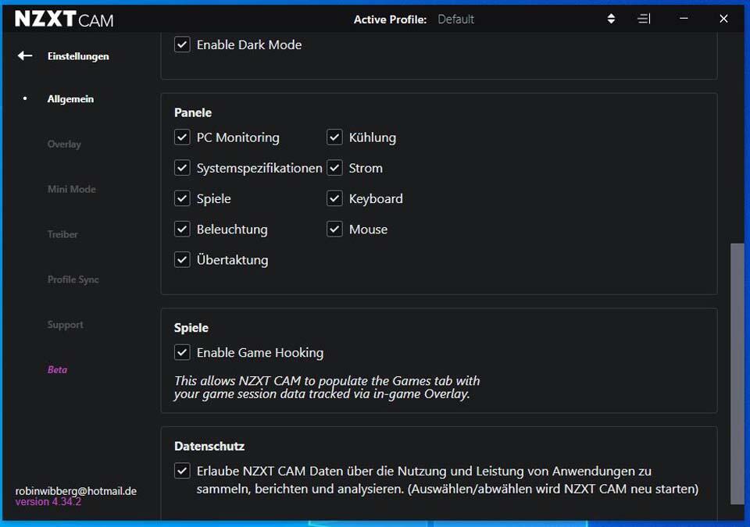Toggle the Kühlung panel checkbox
This screenshot has height=527, width=750.
[x=334, y=137]
